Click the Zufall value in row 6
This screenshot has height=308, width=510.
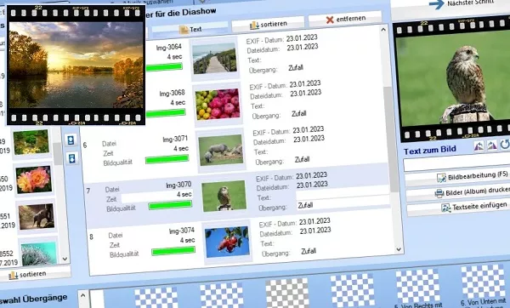pyautogui.click(x=302, y=160)
